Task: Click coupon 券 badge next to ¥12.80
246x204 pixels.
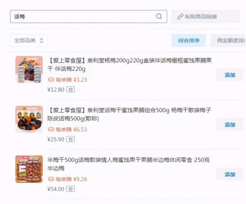Action: click(71, 90)
